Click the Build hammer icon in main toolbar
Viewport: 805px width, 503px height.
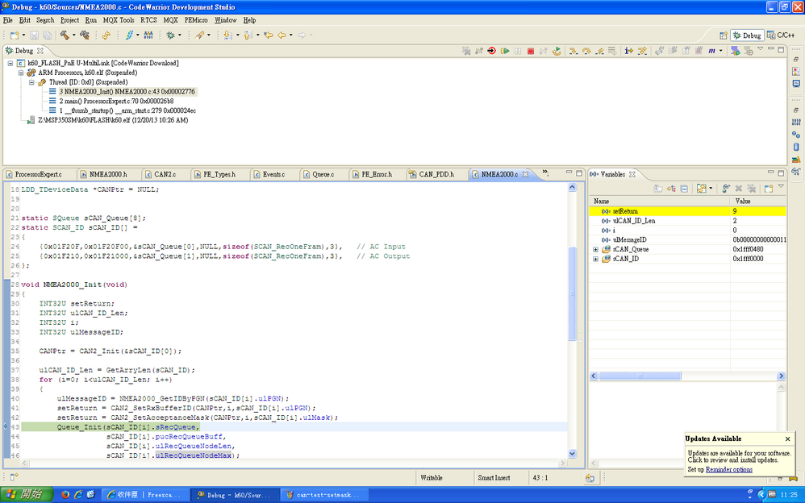coord(65,35)
